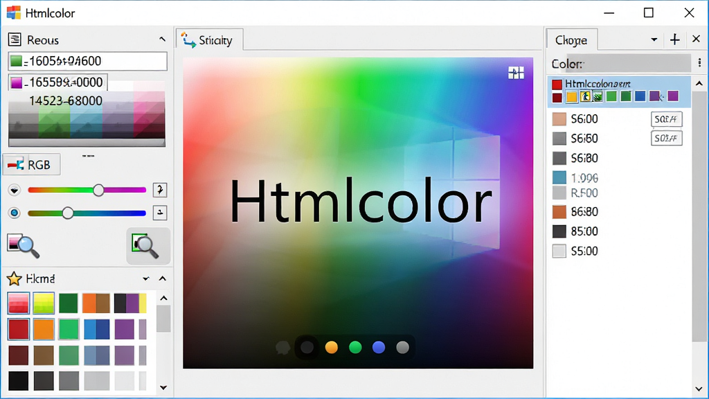This screenshot has height=399, width=709.
Task: Select the gray dot under the canvas
Action: (x=402, y=347)
